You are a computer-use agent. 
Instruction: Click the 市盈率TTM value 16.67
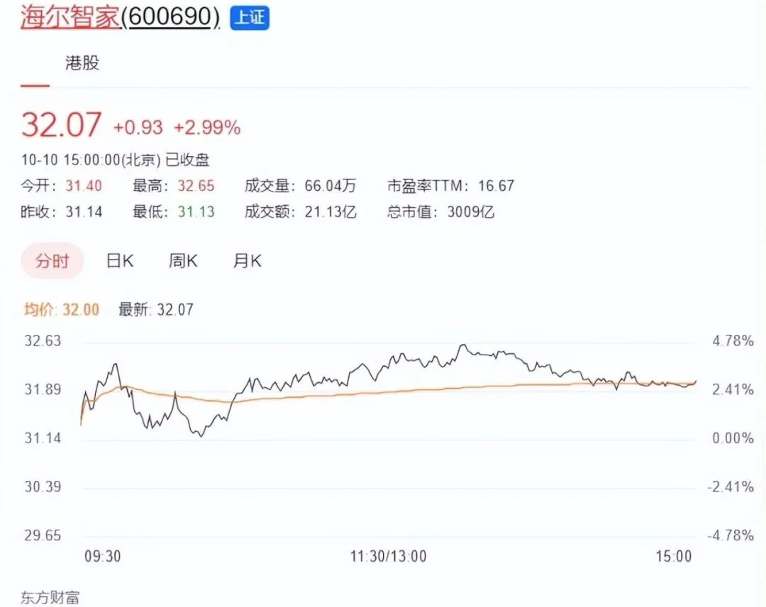(496, 186)
